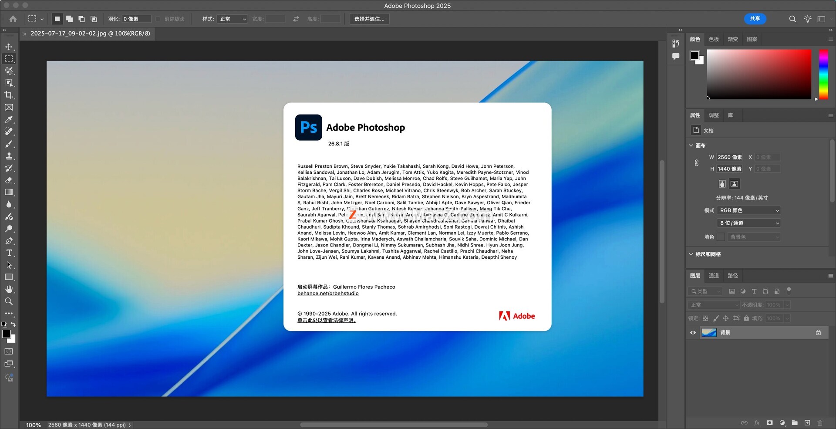Select the Move tool
Screen dimensions: 836x429
click(x=9, y=47)
